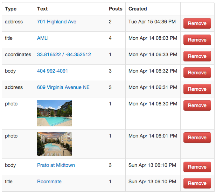
Task: Remove the AMLI title entry
Action: click(197, 40)
